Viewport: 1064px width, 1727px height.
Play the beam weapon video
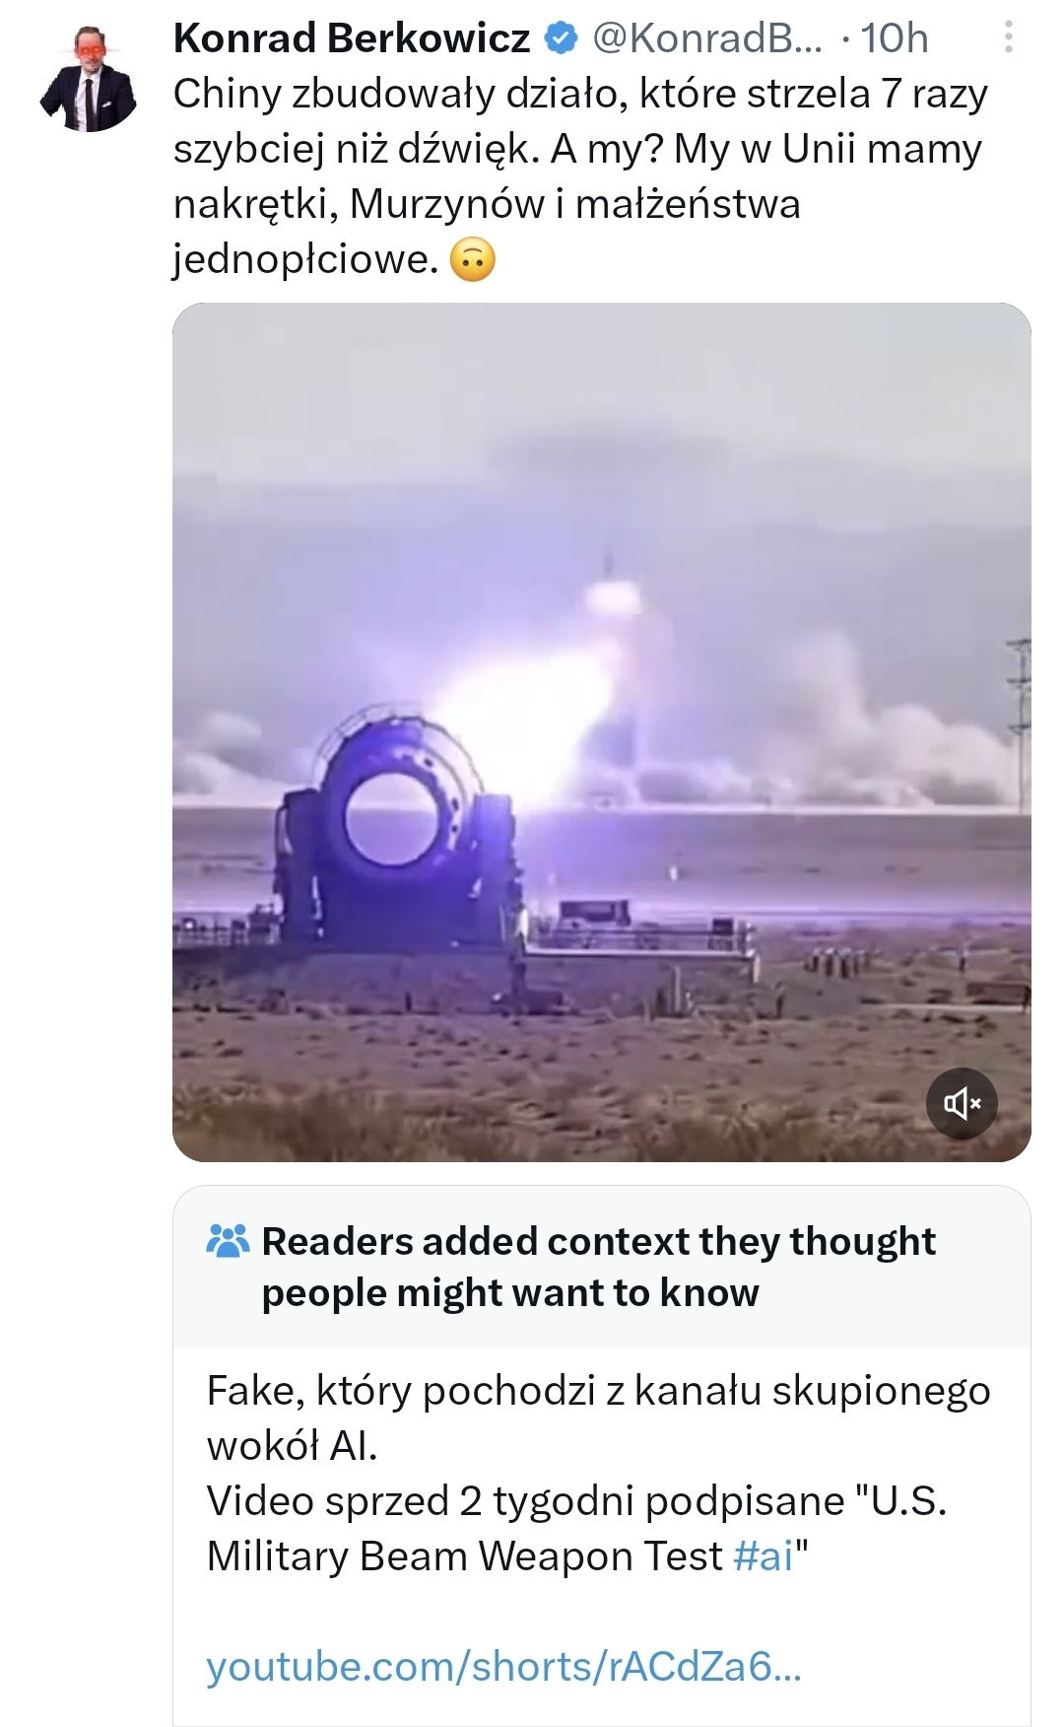(601, 732)
